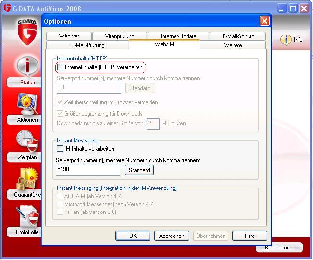Check Trillian integration option

[x=60, y=212]
